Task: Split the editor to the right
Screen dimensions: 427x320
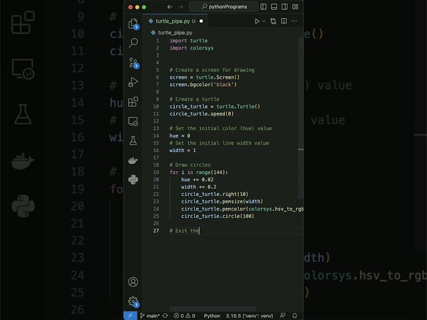Action: pos(284,21)
